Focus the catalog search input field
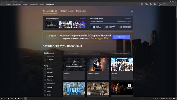This screenshot has width=177, height=100. pyautogui.click(x=82, y=53)
